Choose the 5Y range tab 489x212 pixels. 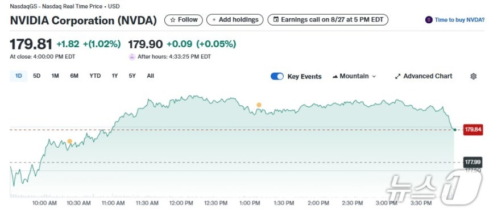point(132,76)
